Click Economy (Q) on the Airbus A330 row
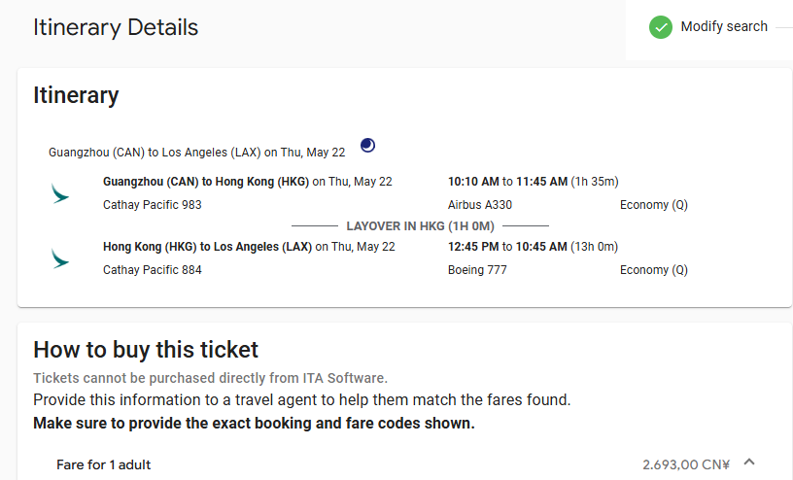Image resolution: width=793 pixels, height=480 pixels. click(653, 205)
